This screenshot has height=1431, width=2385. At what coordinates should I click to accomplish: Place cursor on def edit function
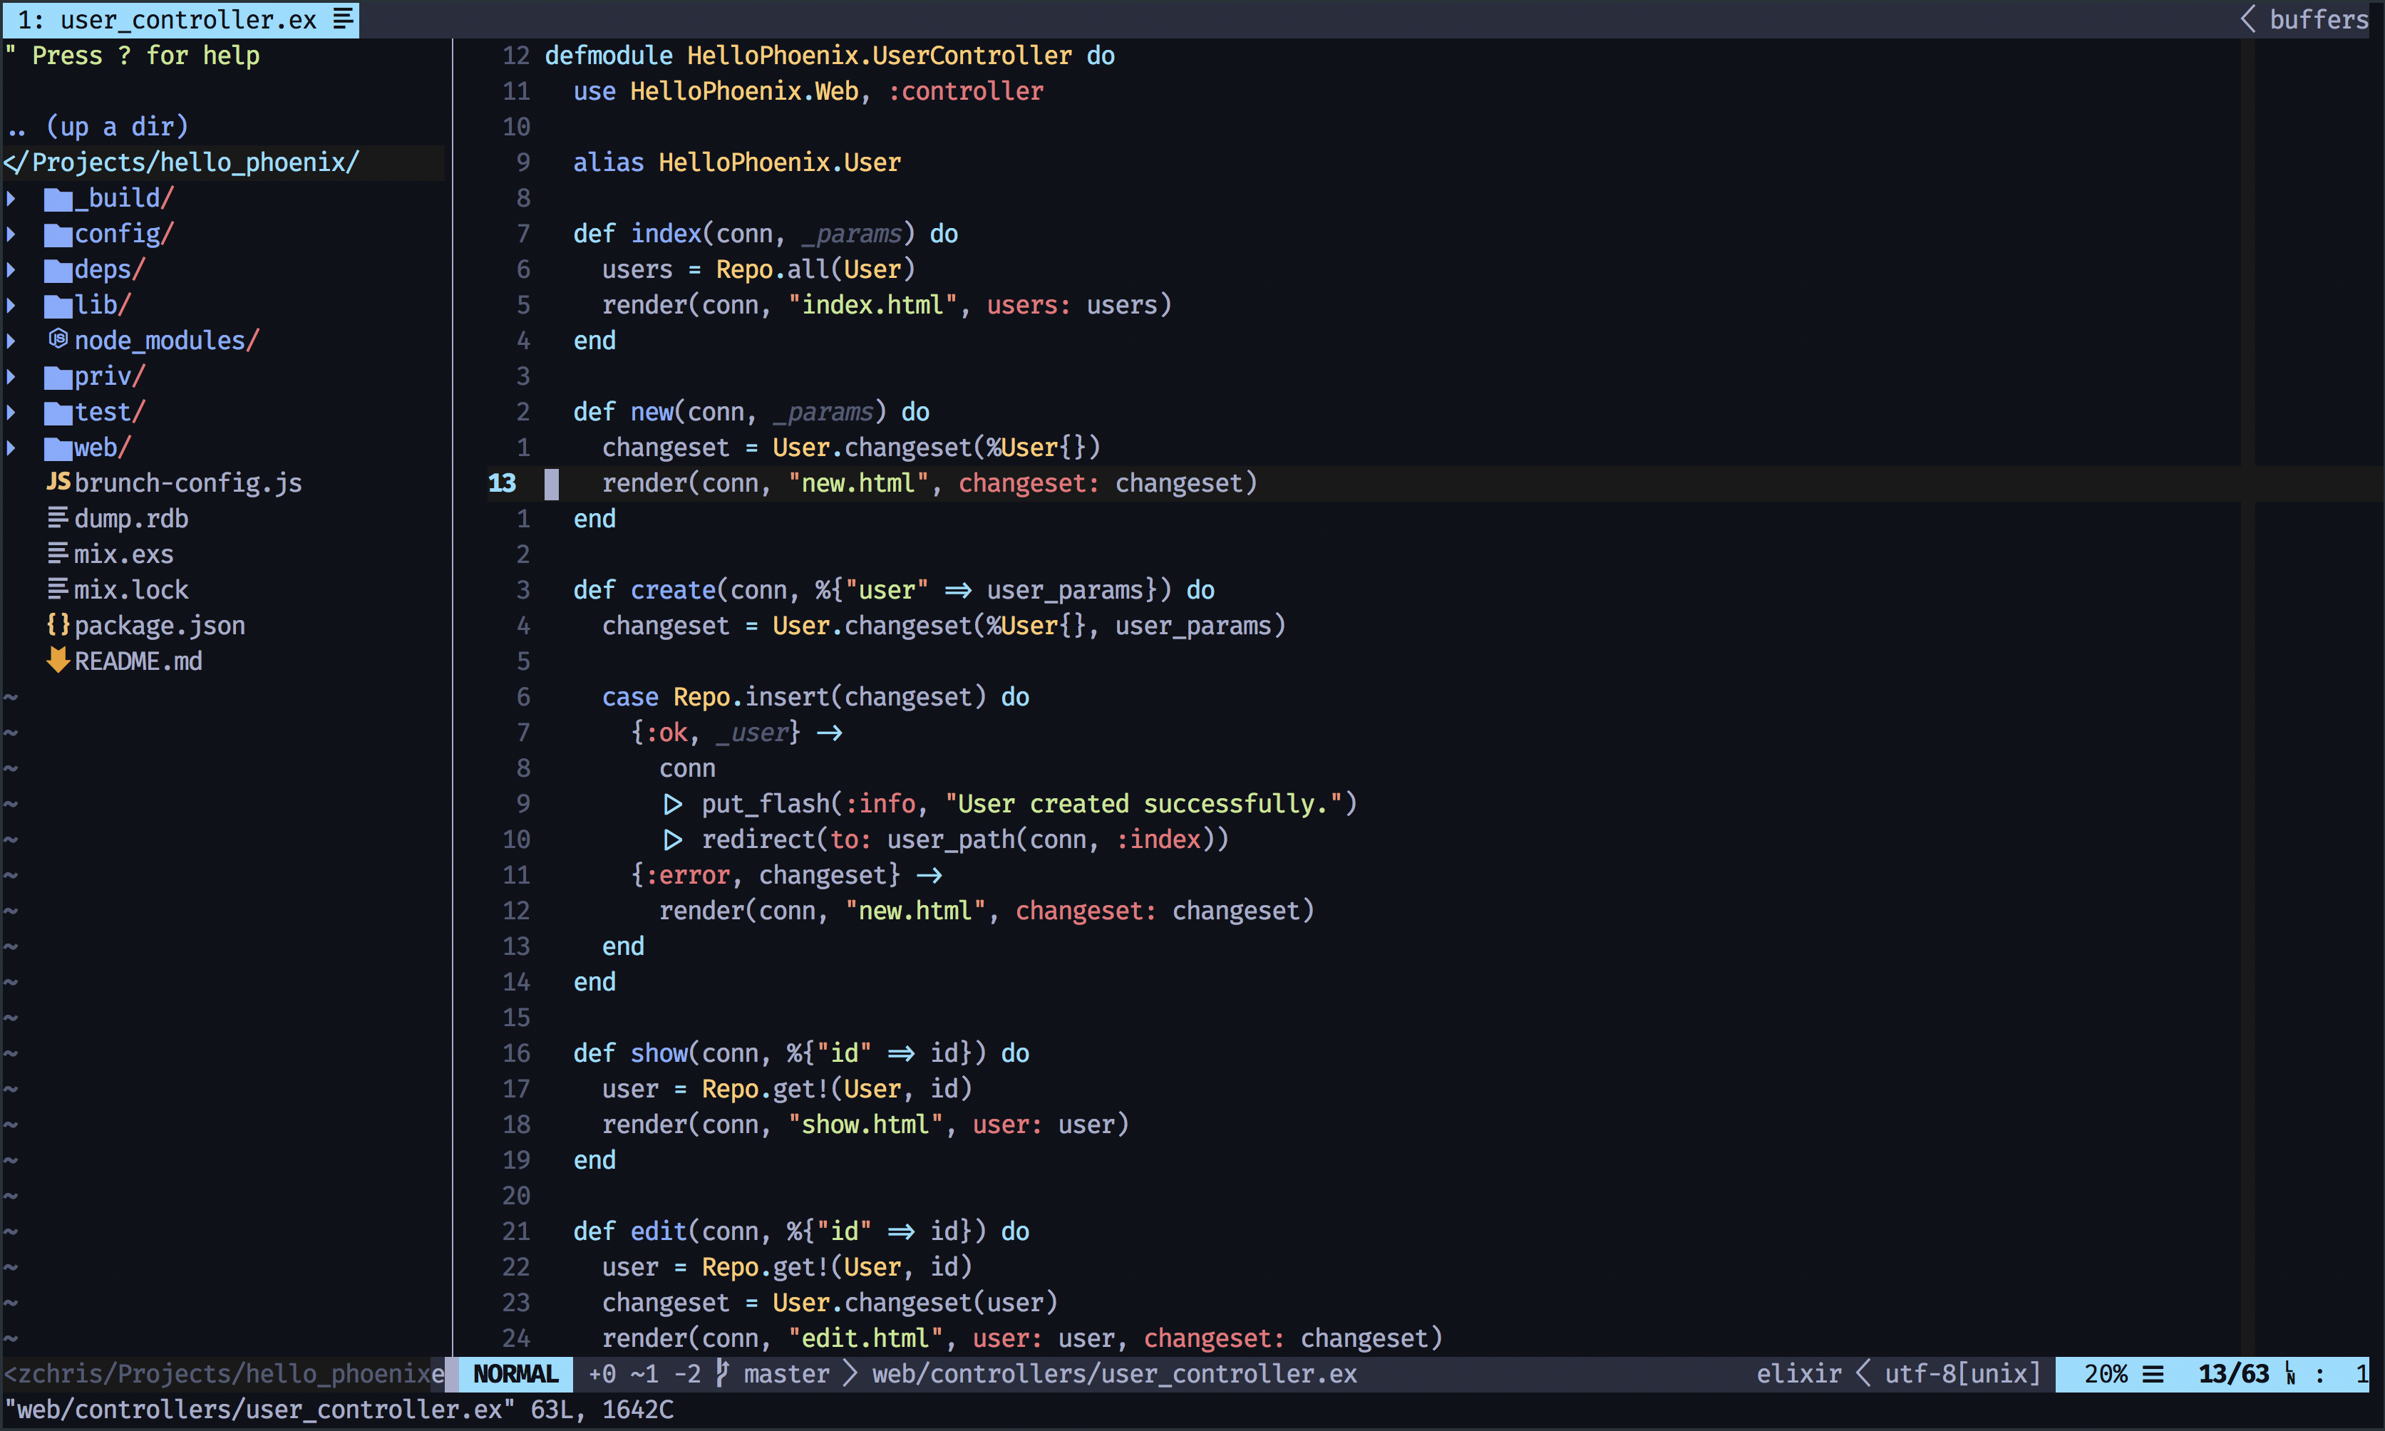[x=801, y=1231]
